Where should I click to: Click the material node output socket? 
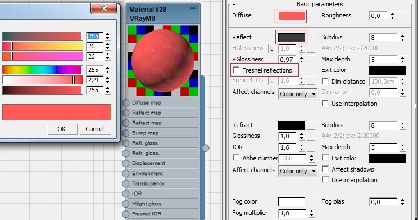tap(206, 148)
